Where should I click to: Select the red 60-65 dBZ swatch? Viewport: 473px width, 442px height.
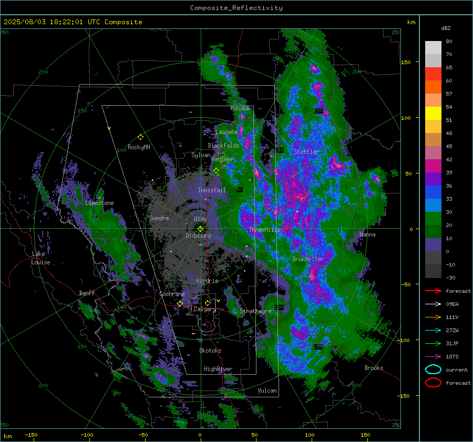(433, 74)
